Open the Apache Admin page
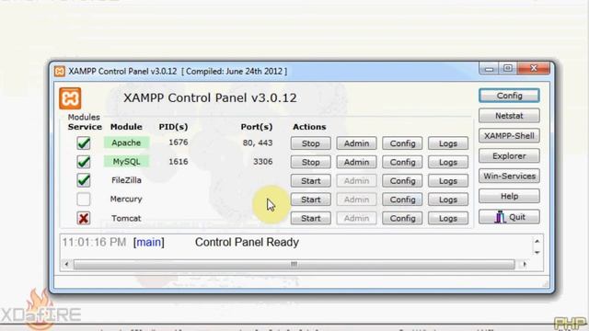This screenshot has height=331, width=589. pyautogui.click(x=356, y=143)
